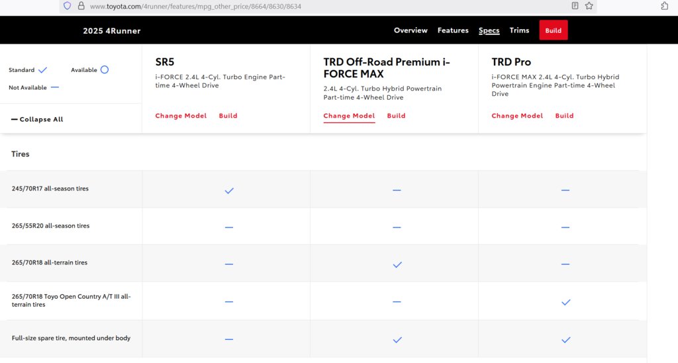The image size is (678, 363).
Task: Click SR5 engine description text
Action: pos(220,81)
